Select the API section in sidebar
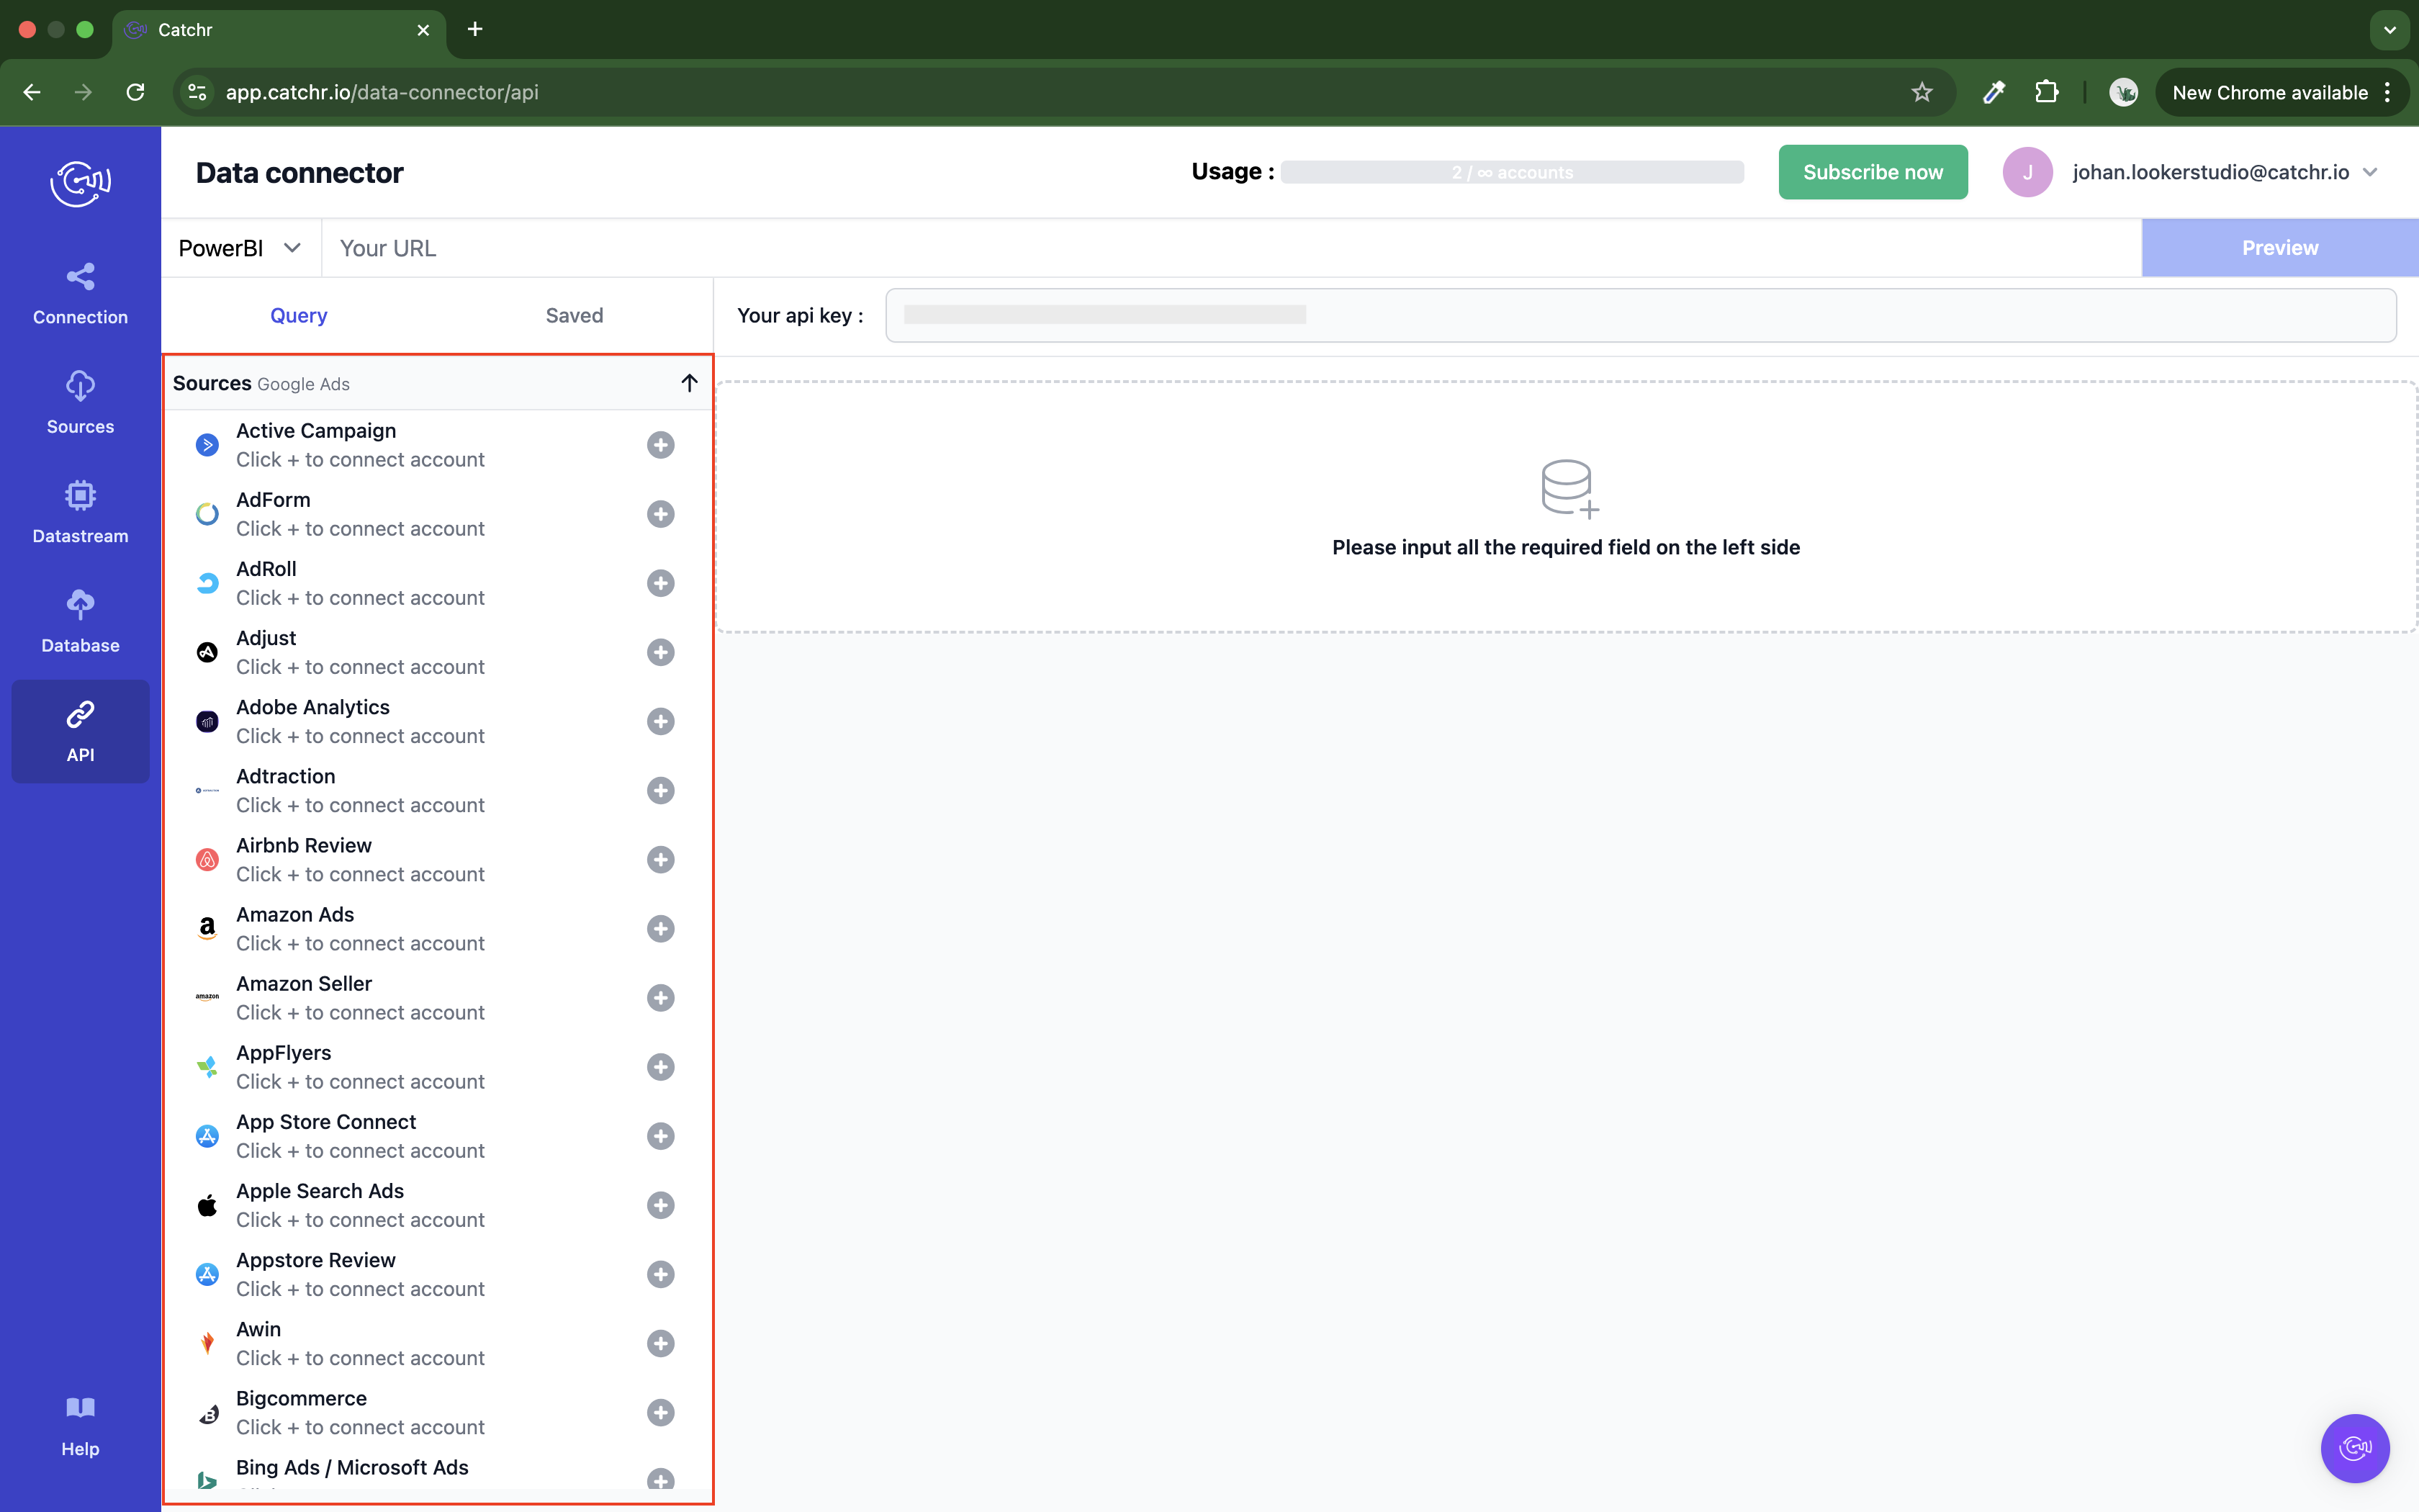The width and height of the screenshot is (2419, 1512). point(80,732)
